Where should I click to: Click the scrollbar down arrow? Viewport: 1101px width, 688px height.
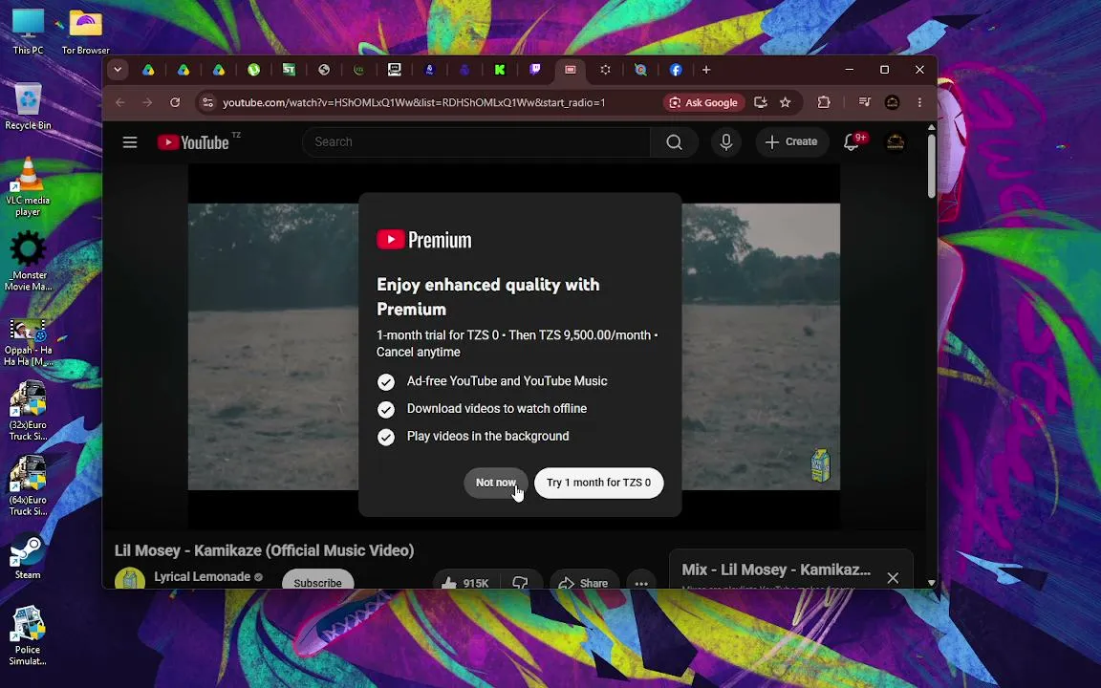point(932,583)
